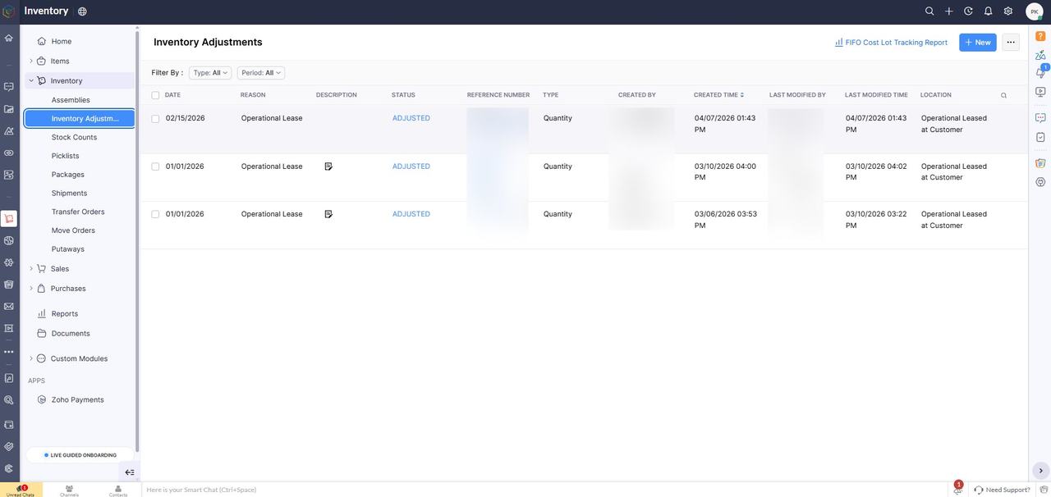
Task: Click Reason column header
Action: [x=253, y=95]
